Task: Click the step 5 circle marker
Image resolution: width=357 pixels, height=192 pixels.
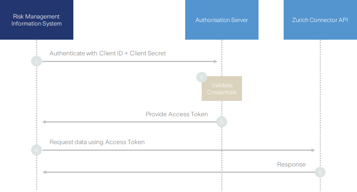Action: 320,172
